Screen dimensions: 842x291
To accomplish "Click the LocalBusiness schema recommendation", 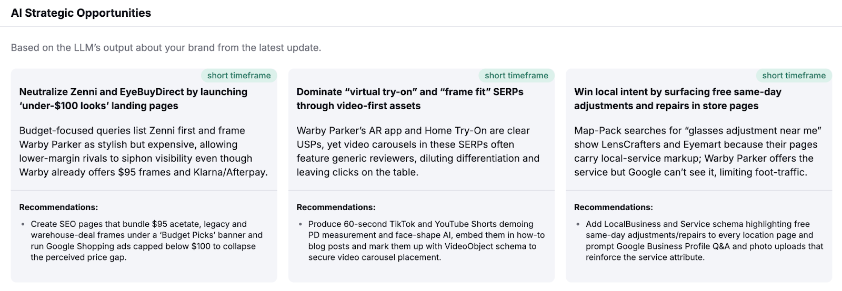I will pos(704,241).
